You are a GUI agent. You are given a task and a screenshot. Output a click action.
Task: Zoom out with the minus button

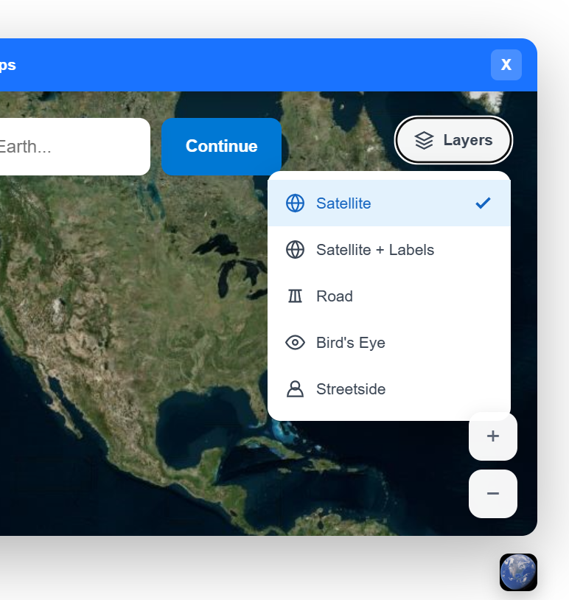pos(493,494)
